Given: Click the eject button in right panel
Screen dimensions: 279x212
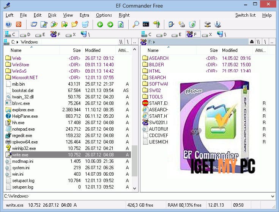Looking at the screenshot, I should [x=252, y=42].
